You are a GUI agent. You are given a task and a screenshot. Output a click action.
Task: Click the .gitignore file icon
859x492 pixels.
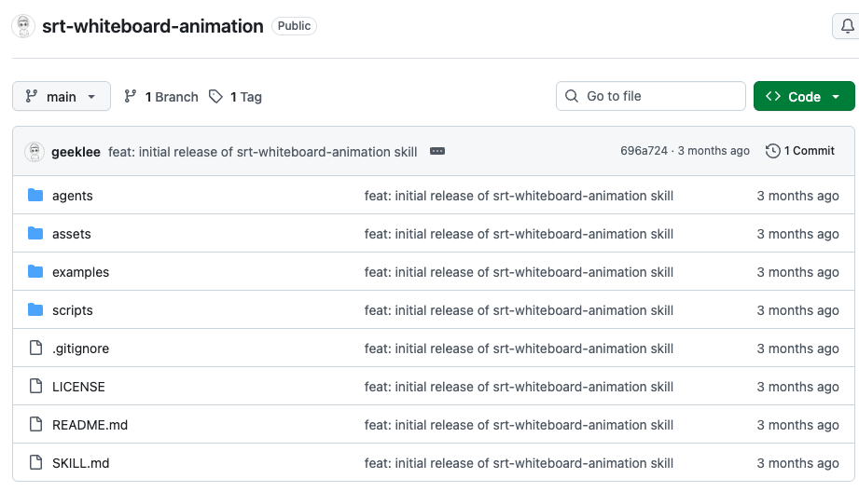35,348
